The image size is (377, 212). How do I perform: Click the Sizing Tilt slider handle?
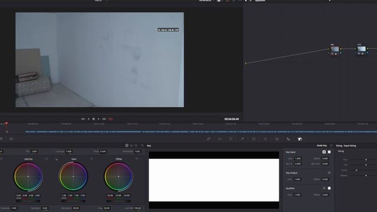(366, 165)
